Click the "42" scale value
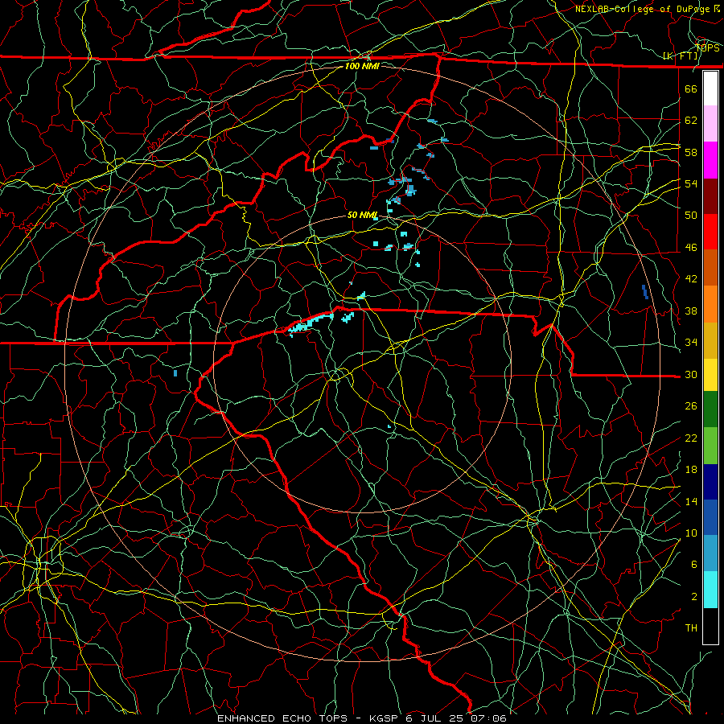The width and height of the screenshot is (724, 724). coord(691,279)
